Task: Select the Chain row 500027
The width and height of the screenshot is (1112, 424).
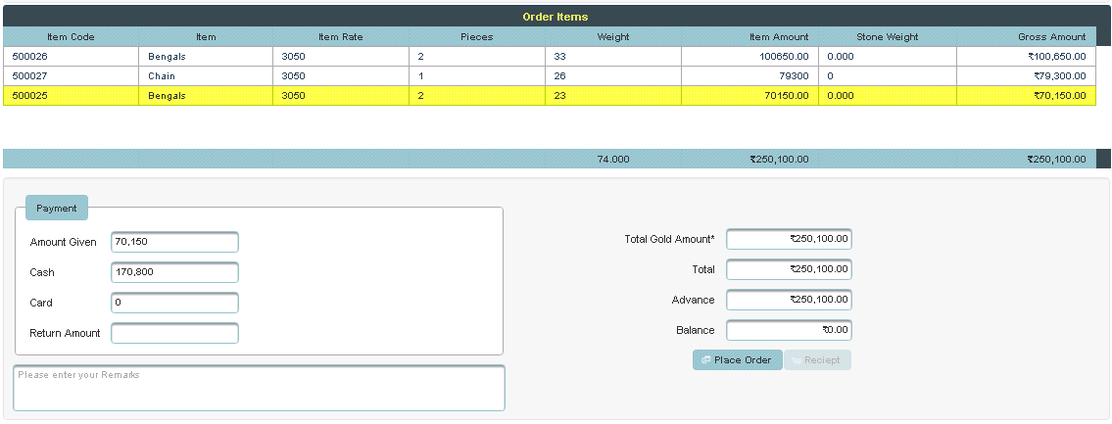Action: [71, 75]
